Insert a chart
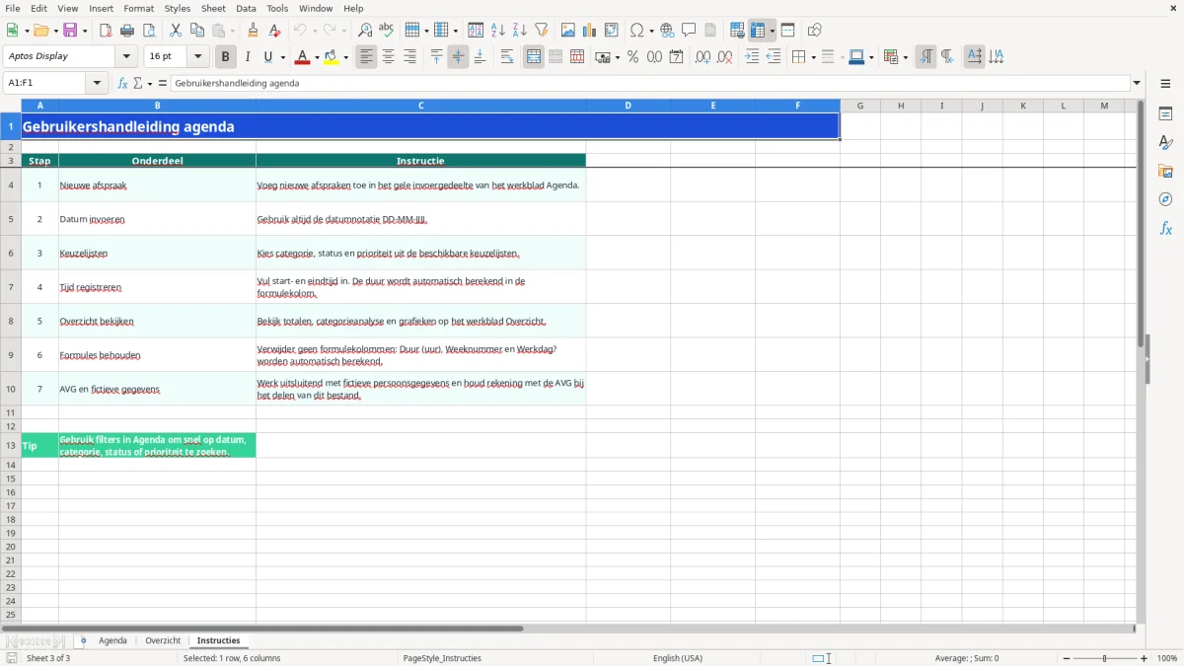The height and width of the screenshot is (666, 1184). (590, 31)
